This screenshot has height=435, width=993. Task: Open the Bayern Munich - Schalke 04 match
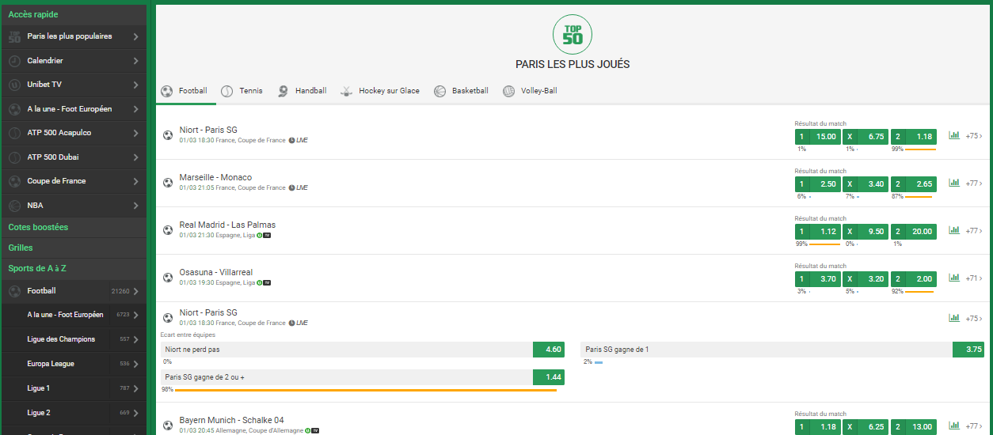coord(231,420)
